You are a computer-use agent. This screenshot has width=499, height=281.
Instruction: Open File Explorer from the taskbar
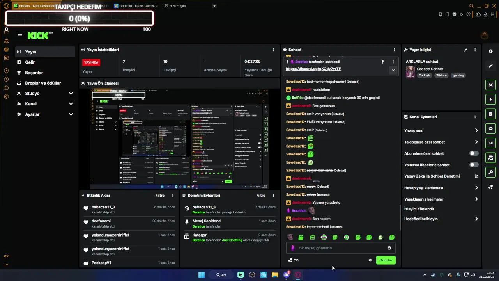(x=275, y=275)
